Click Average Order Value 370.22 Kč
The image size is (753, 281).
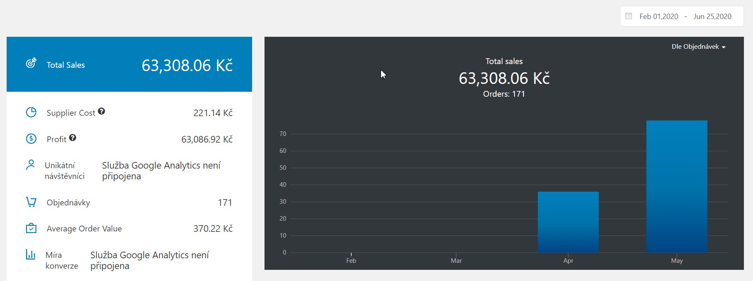point(213,229)
